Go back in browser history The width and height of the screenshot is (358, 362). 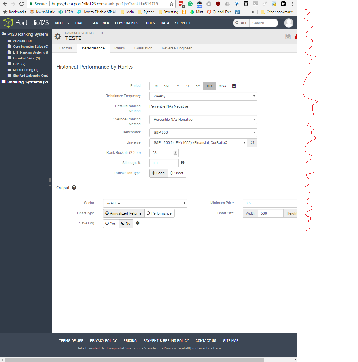coord(5,4)
